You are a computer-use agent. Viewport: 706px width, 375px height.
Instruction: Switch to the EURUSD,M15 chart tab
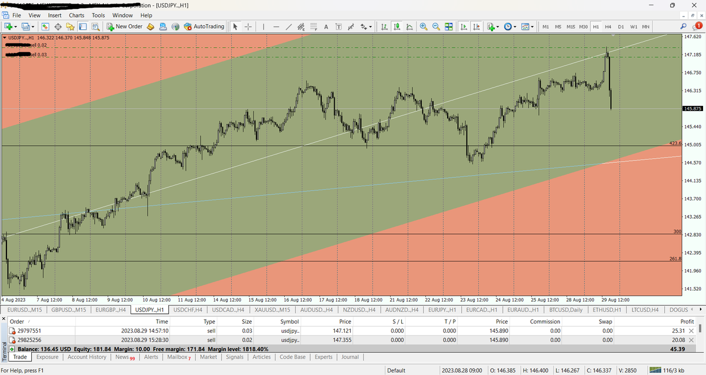click(x=25, y=309)
